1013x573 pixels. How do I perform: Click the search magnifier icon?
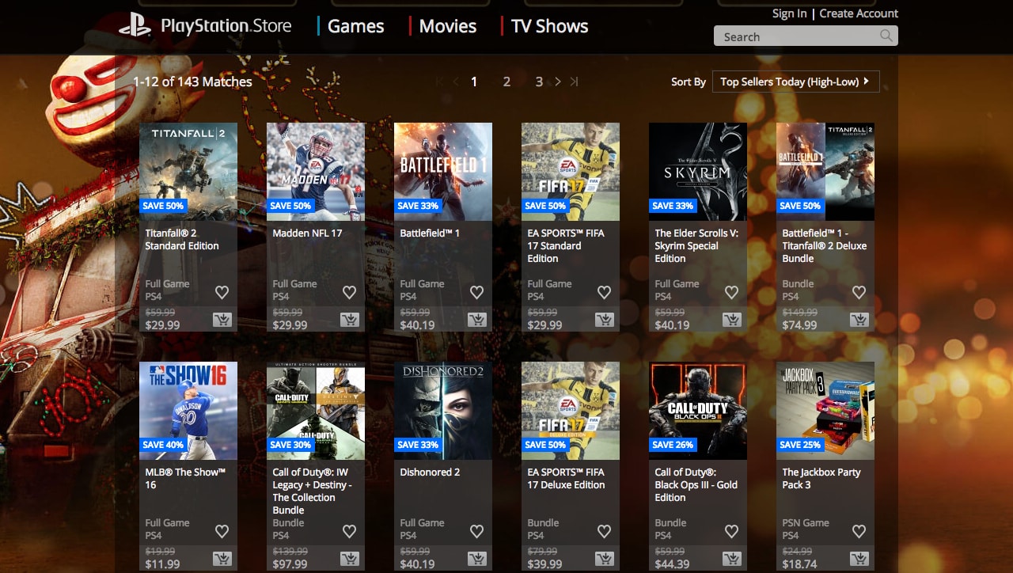tap(886, 36)
